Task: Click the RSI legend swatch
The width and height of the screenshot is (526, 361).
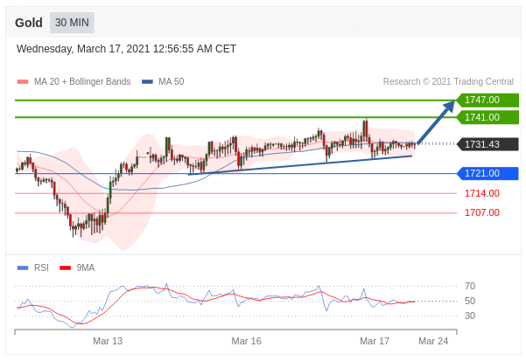Action: coord(23,267)
